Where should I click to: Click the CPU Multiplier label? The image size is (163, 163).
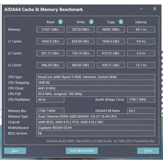click(19, 100)
